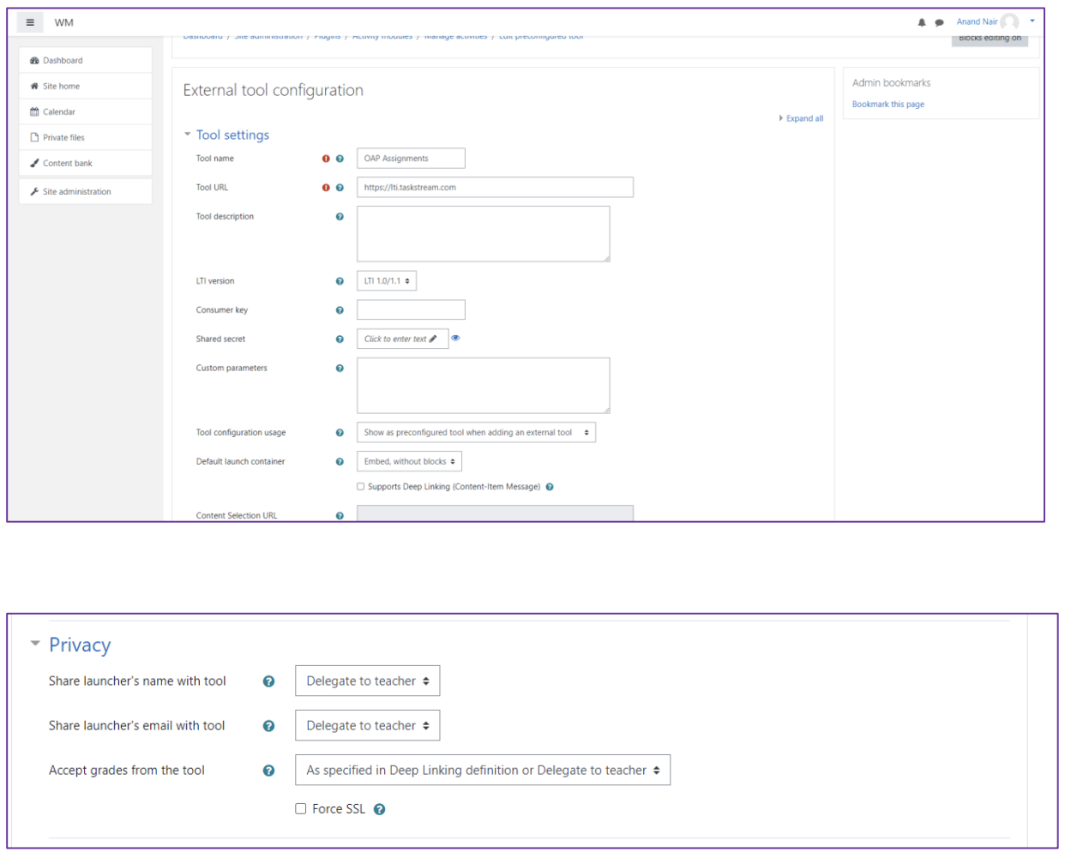Click Bookmark this page link
The image size is (1065, 858).
tap(887, 105)
